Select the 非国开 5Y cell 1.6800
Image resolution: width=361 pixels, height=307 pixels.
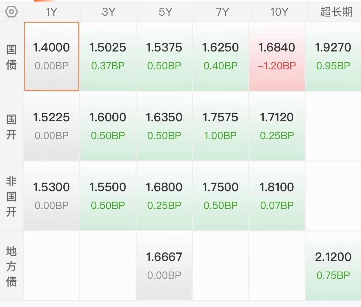(x=164, y=196)
